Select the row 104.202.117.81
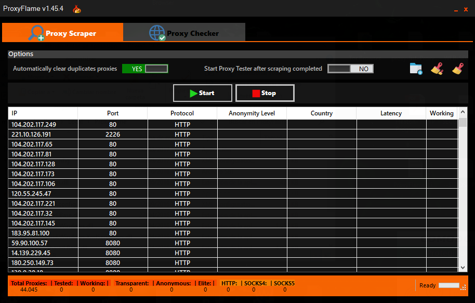This screenshot has height=303, width=475. point(233,154)
